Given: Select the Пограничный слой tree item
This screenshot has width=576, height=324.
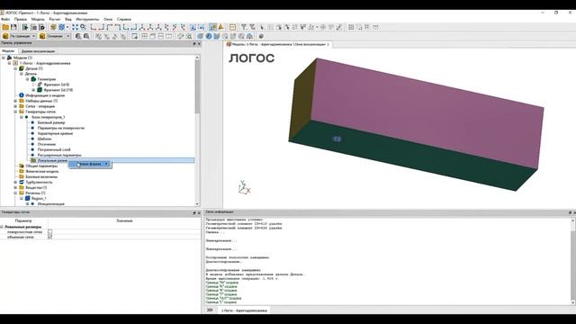Looking at the screenshot, I should [x=54, y=149].
